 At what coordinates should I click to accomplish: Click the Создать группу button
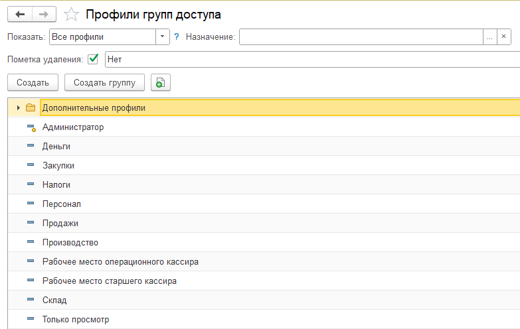104,82
